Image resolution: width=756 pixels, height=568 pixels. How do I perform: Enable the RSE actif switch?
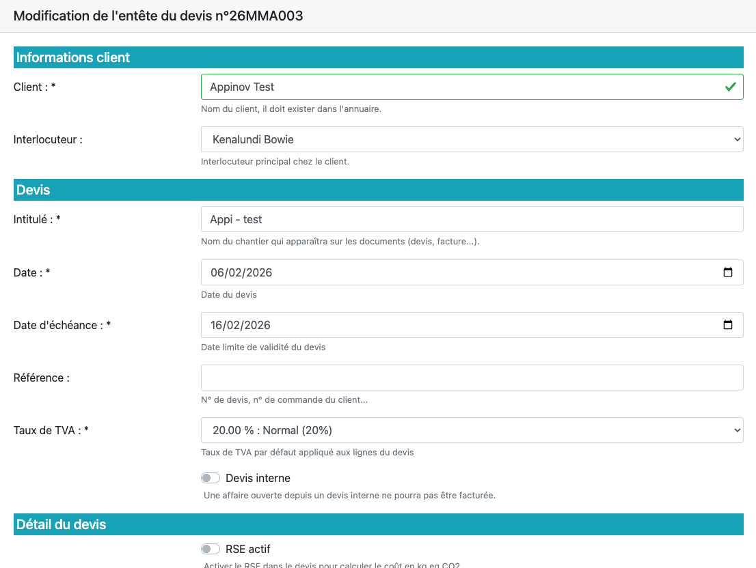click(211, 549)
